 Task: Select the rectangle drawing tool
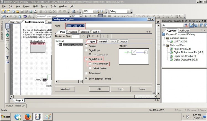click(x=7, y=39)
